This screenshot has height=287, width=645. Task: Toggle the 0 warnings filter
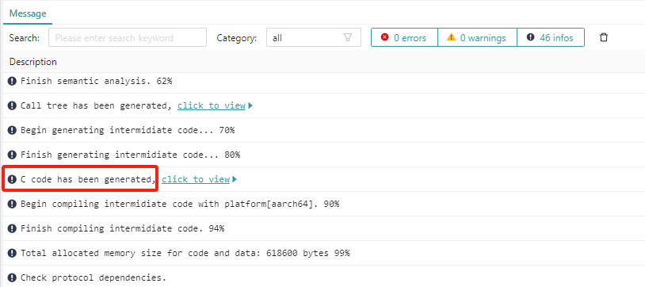(477, 37)
